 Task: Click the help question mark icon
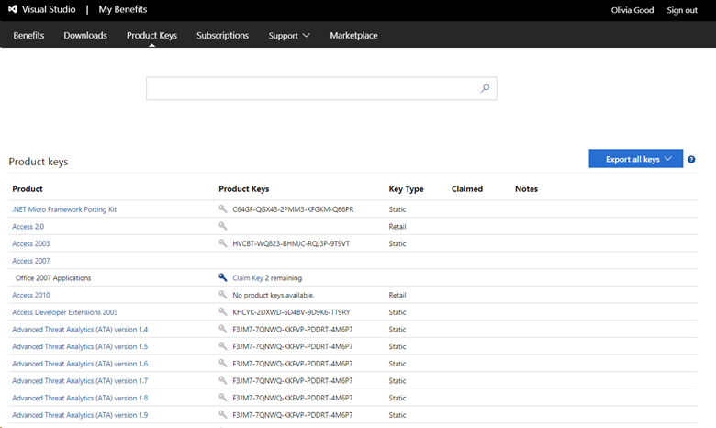691,160
